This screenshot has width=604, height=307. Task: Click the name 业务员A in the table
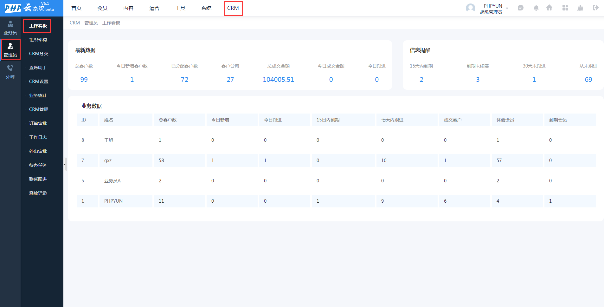pyautogui.click(x=112, y=181)
